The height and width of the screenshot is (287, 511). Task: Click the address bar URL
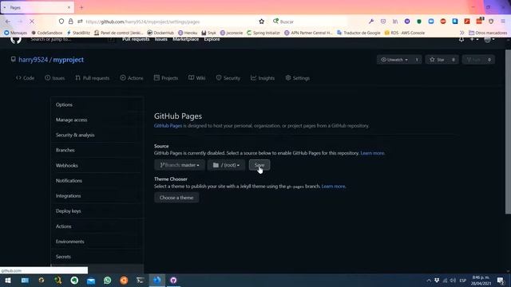pyautogui.click(x=143, y=22)
